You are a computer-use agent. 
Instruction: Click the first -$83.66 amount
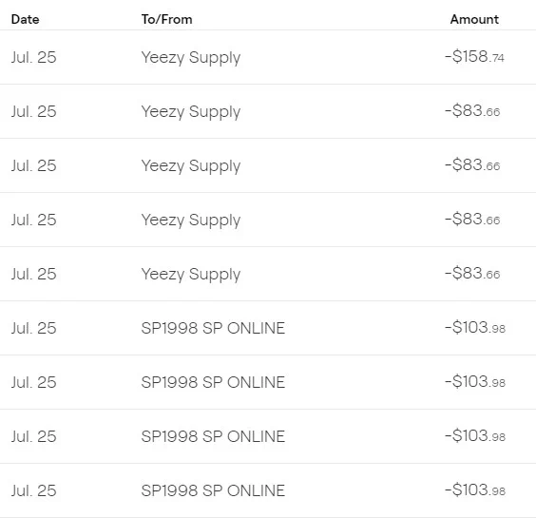(x=472, y=111)
